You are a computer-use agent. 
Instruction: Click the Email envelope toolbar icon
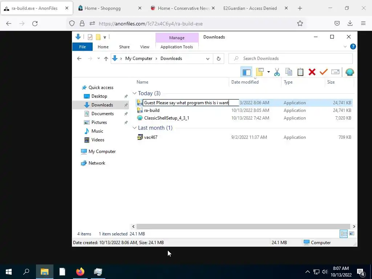click(335, 72)
